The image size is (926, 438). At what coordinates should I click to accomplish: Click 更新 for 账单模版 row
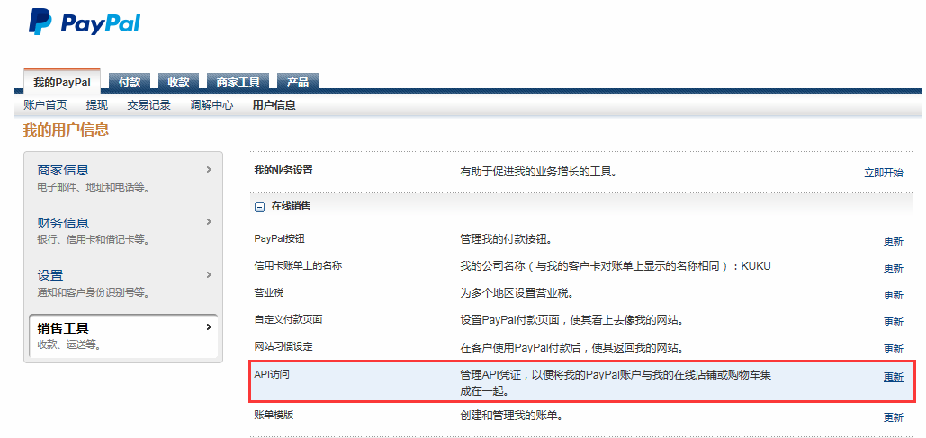click(893, 417)
